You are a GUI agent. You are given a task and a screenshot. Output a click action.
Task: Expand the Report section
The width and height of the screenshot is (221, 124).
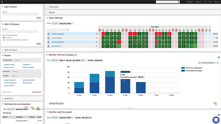(47, 12)
